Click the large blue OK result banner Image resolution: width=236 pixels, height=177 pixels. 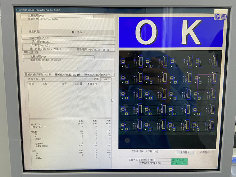(x=170, y=32)
